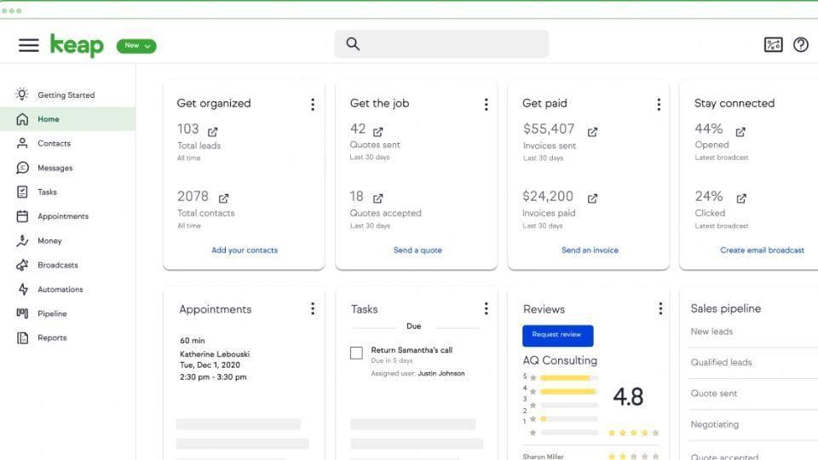Open Pipeline from the sidebar
This screenshot has height=460, width=818.
click(51, 313)
